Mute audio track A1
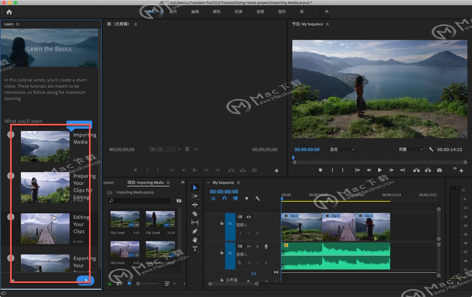 pyautogui.click(x=249, y=246)
